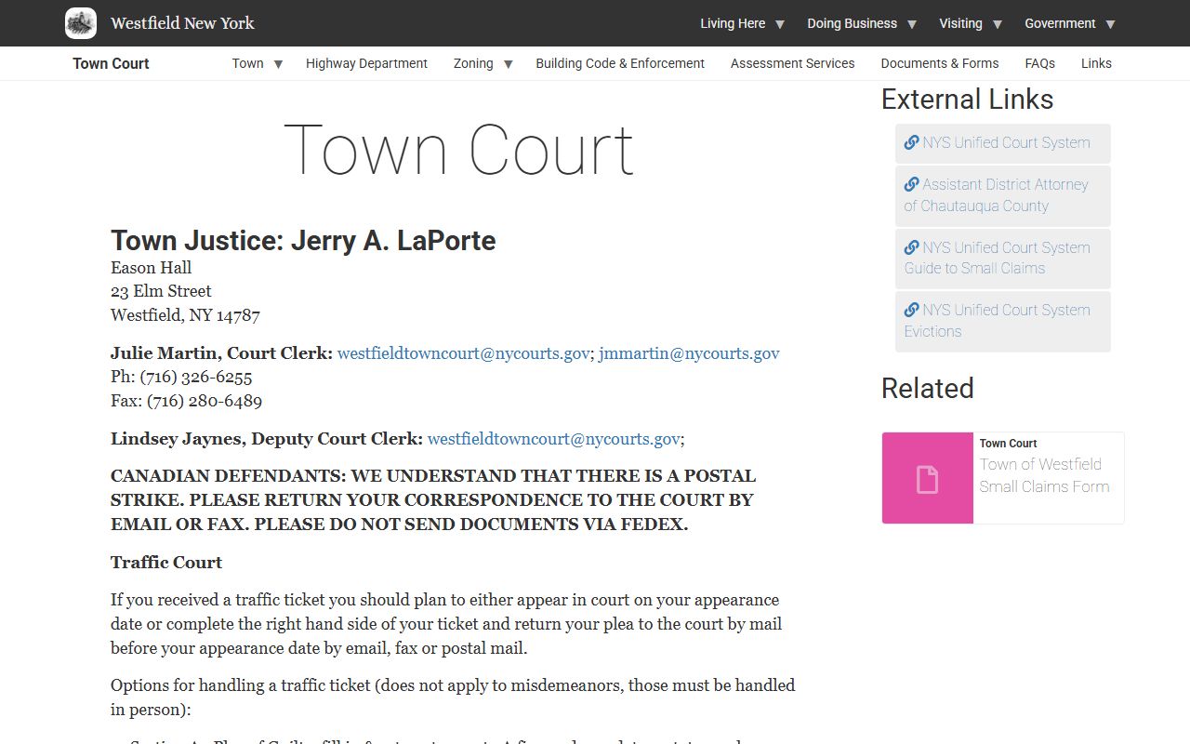Click the Town Justice: Jerry A. LaPorte heading
The width and height of the screenshot is (1190, 744).
point(303,241)
